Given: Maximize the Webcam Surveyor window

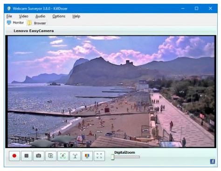Looking at the screenshot, I should point(196,8).
